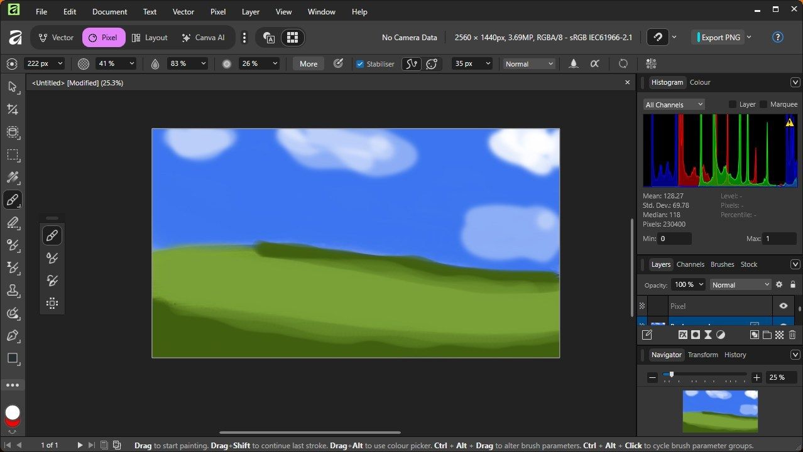Select the Crop tool
The height and width of the screenshot is (452, 803).
13,109
